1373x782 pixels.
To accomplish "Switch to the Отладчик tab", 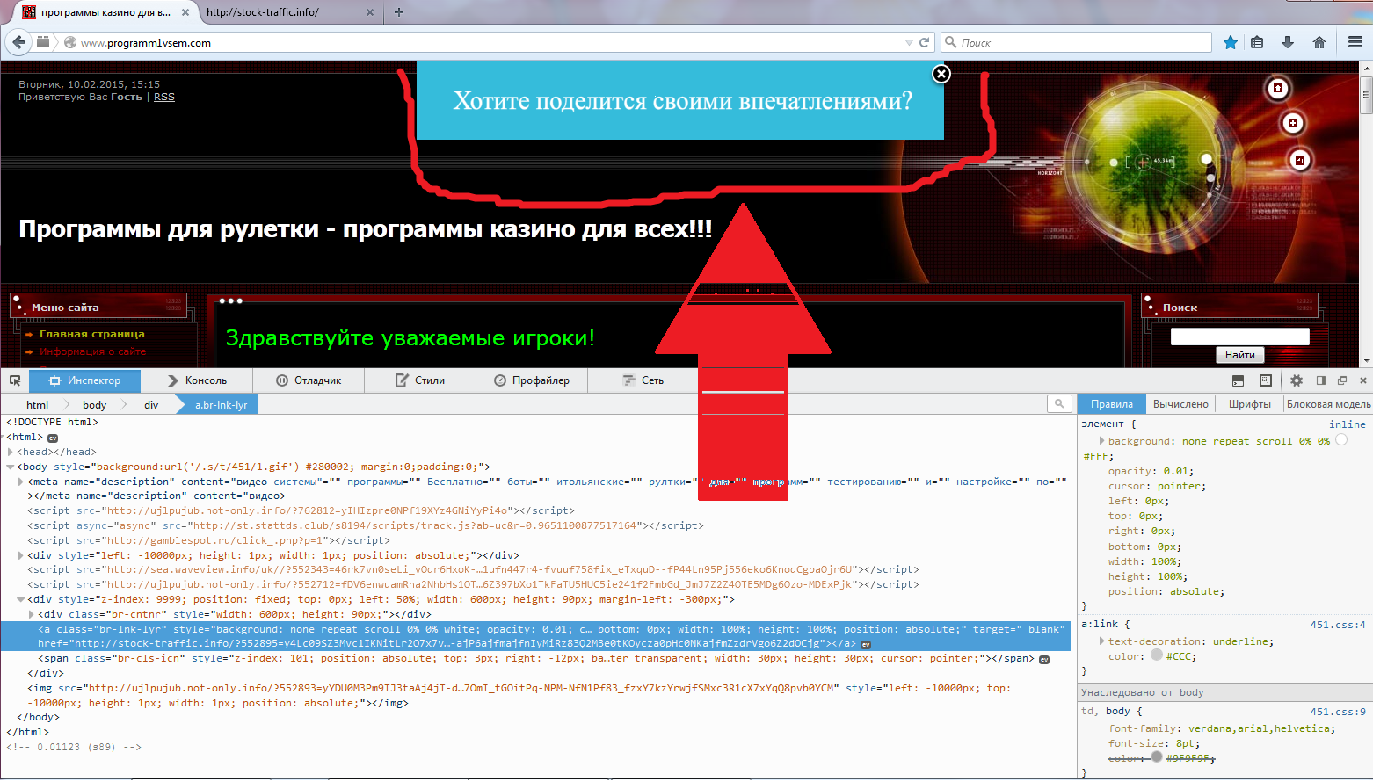I will point(309,380).
